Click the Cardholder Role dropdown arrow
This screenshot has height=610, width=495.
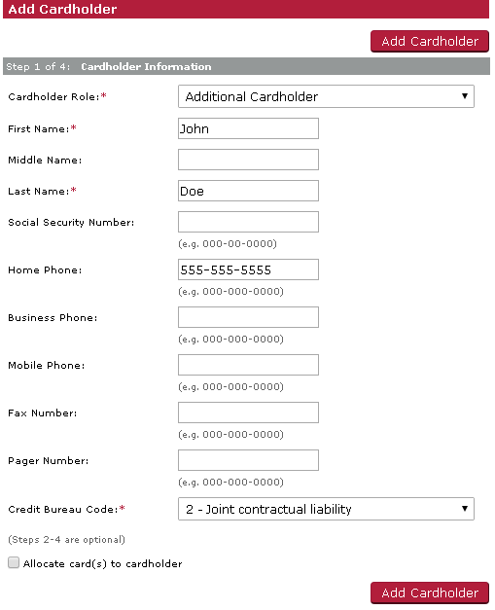click(464, 96)
